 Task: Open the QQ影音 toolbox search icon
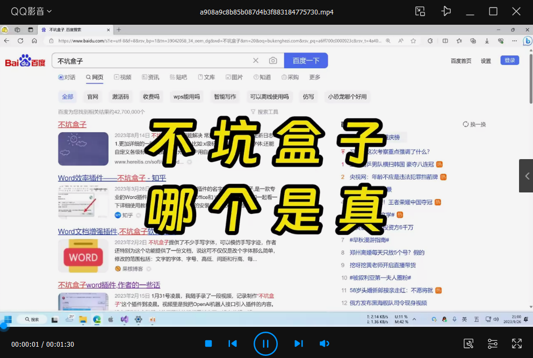point(469,343)
